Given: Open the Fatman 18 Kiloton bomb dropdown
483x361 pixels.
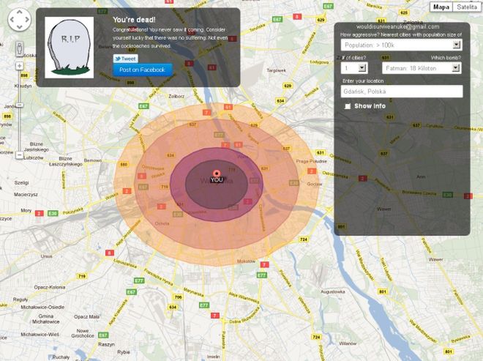Looking at the screenshot, I should tap(422, 68).
